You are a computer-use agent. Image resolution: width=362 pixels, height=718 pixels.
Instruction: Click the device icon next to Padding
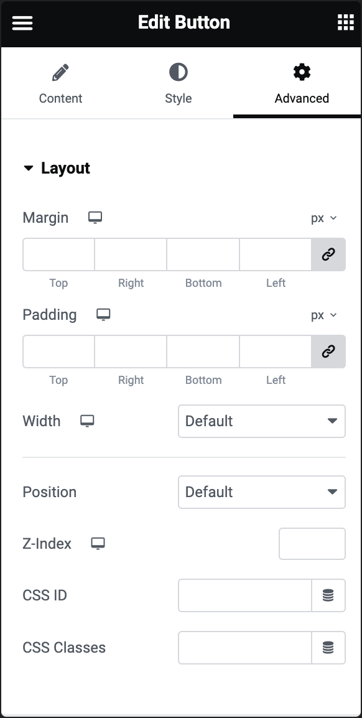coord(103,315)
